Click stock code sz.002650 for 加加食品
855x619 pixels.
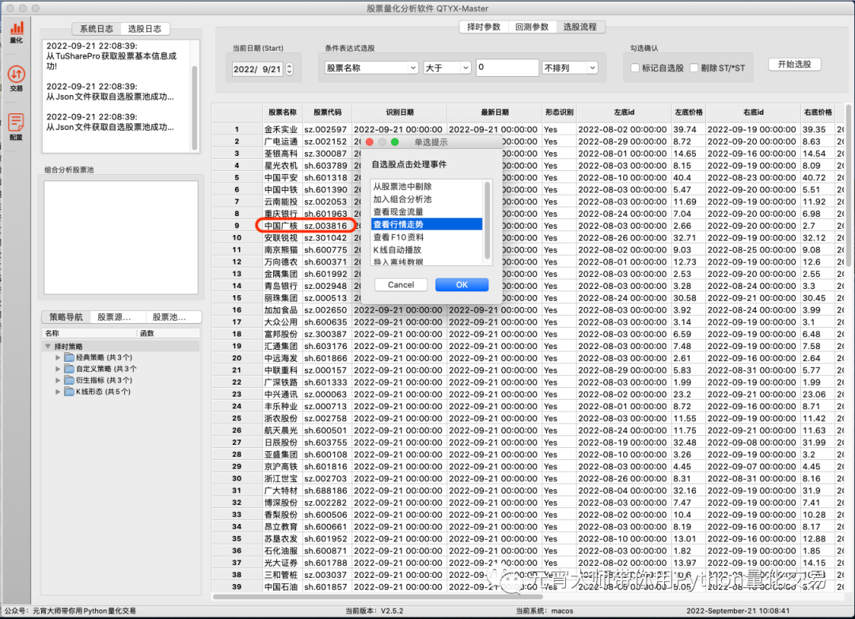tap(327, 309)
